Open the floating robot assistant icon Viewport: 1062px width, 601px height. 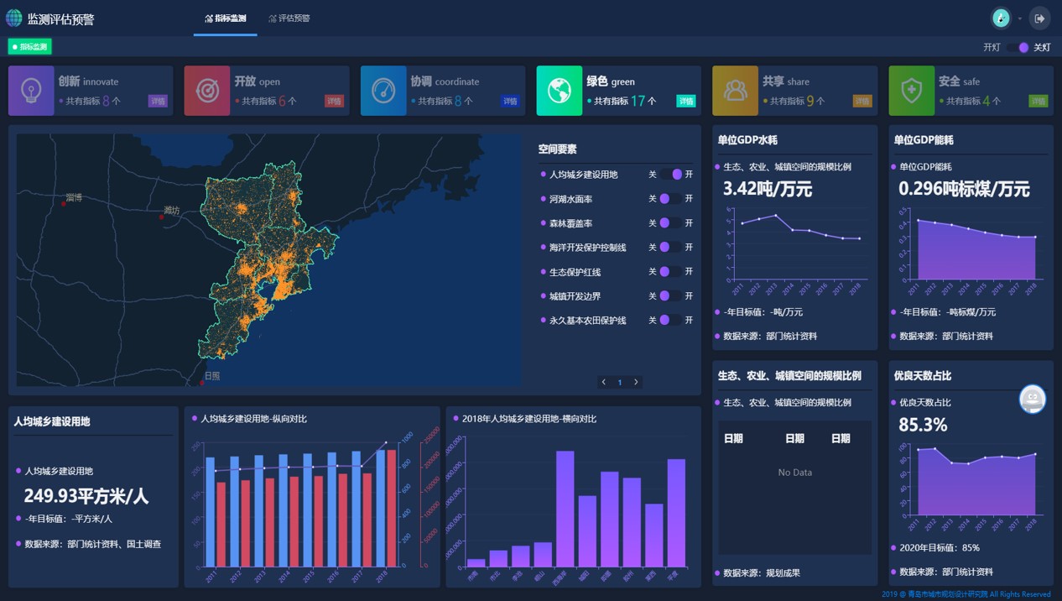[1033, 400]
